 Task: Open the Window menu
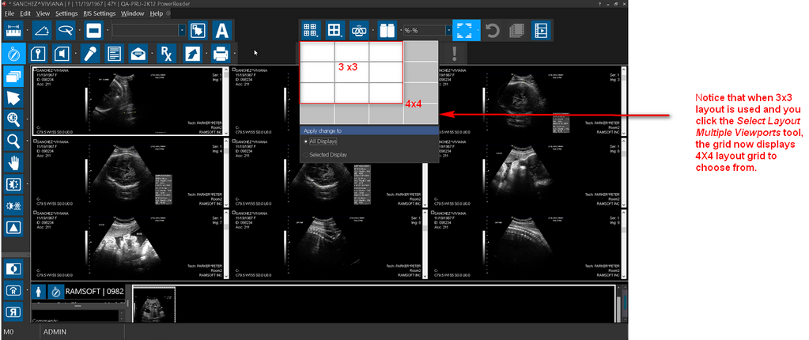tap(132, 13)
